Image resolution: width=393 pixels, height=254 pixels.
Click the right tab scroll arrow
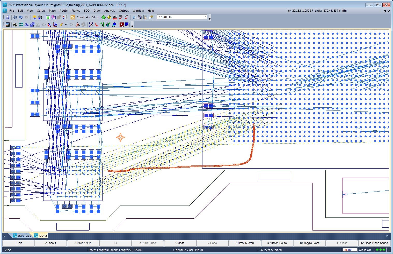tap(387, 236)
